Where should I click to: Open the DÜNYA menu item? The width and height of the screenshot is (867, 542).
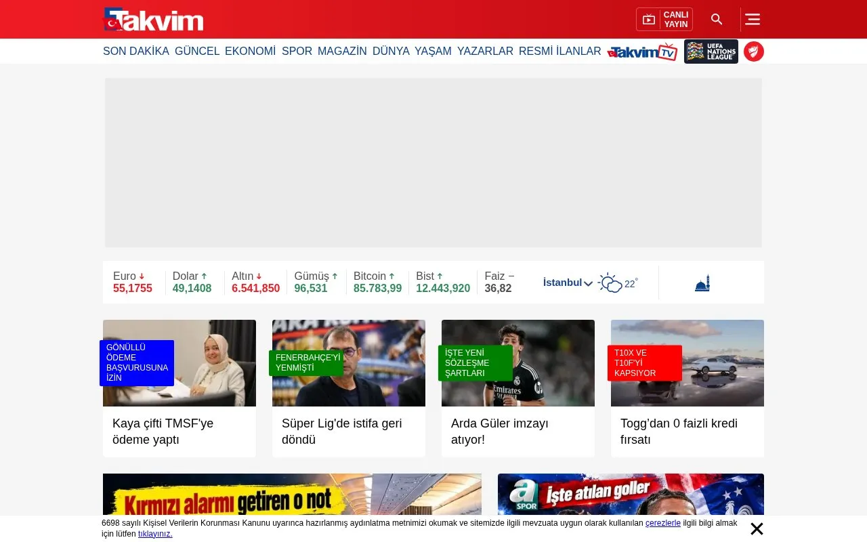point(391,51)
